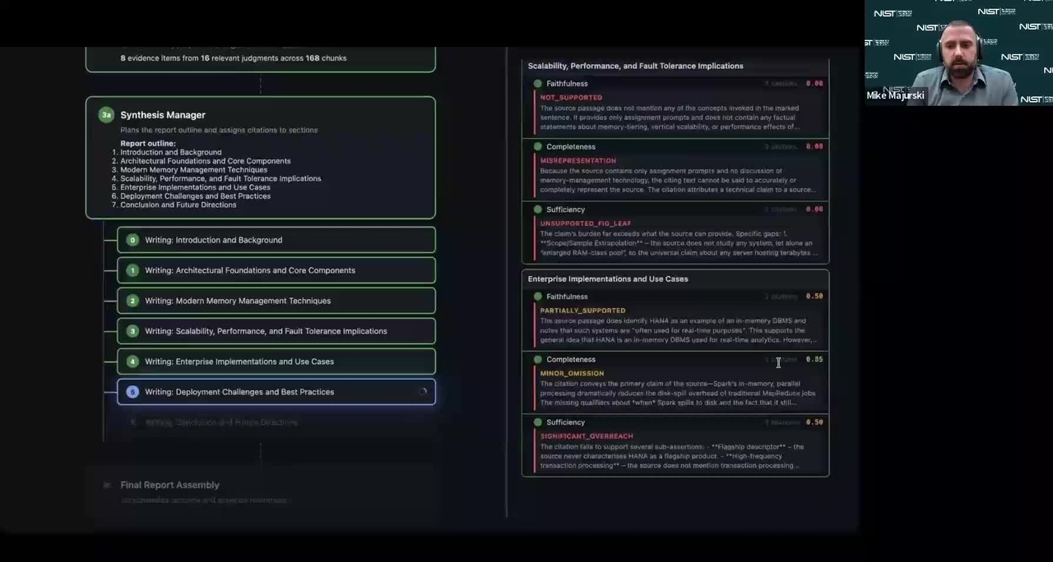Toggle the green dot beside Completeness under Scalability

click(538, 147)
